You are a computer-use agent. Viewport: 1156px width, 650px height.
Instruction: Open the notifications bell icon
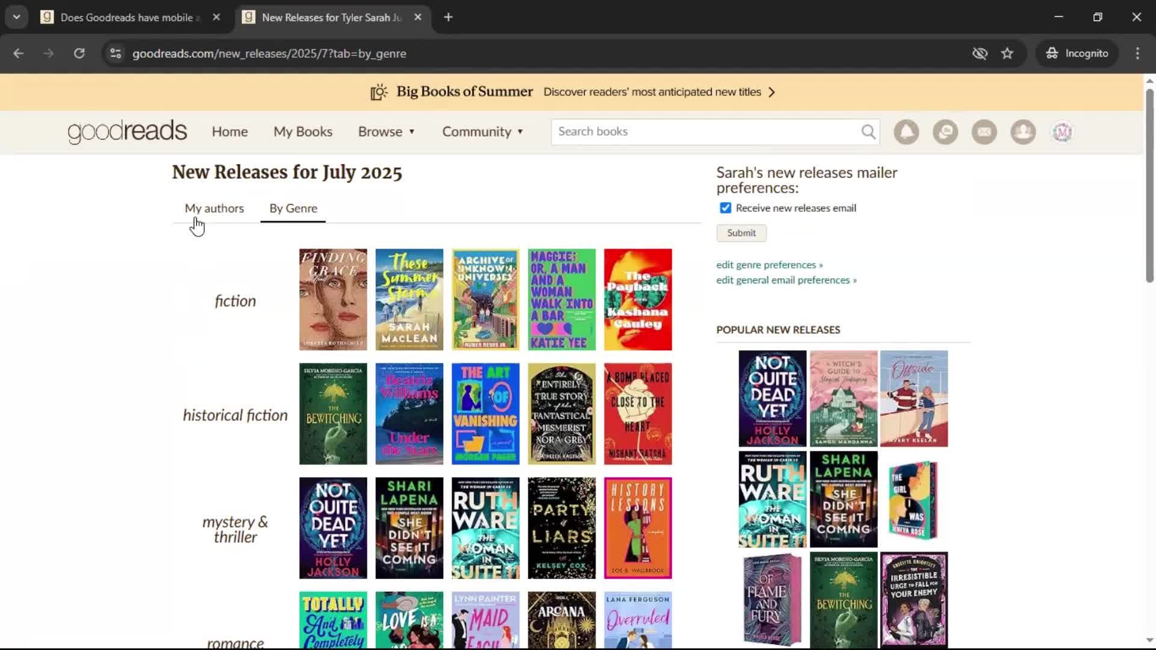[x=906, y=132]
